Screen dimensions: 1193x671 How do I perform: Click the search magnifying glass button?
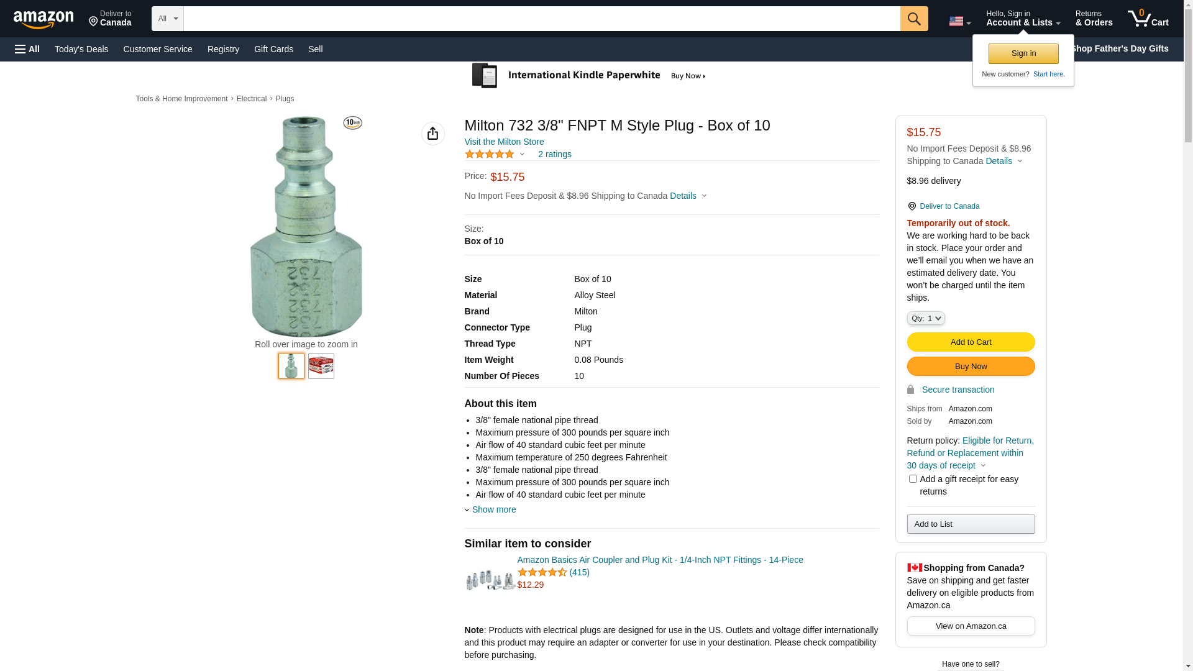click(914, 19)
